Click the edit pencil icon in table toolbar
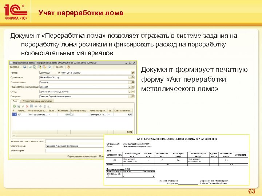The height and width of the screenshot is (196, 262). tap(23, 106)
